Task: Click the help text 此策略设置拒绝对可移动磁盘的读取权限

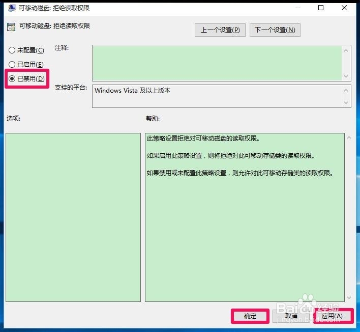Action: (203, 139)
